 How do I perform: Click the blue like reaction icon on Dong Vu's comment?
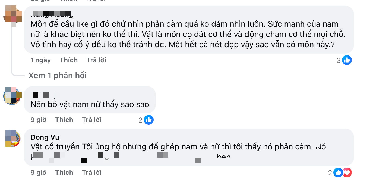click(338, 173)
